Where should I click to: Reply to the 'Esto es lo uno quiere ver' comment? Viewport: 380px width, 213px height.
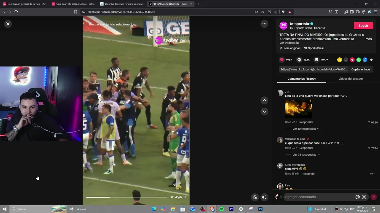click(x=306, y=122)
